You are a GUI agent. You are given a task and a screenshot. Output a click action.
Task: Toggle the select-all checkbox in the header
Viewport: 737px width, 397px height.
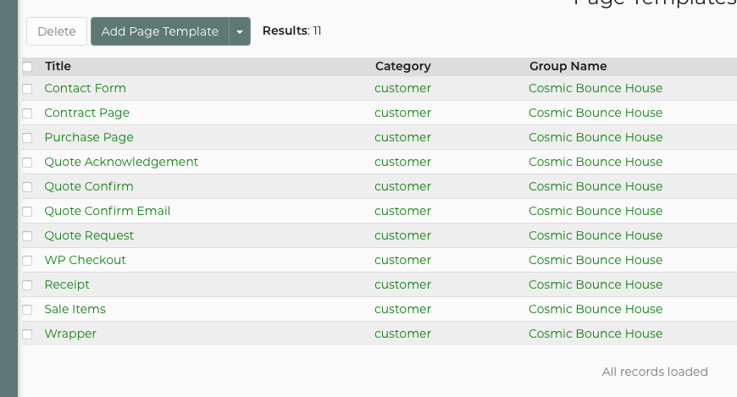(x=27, y=66)
